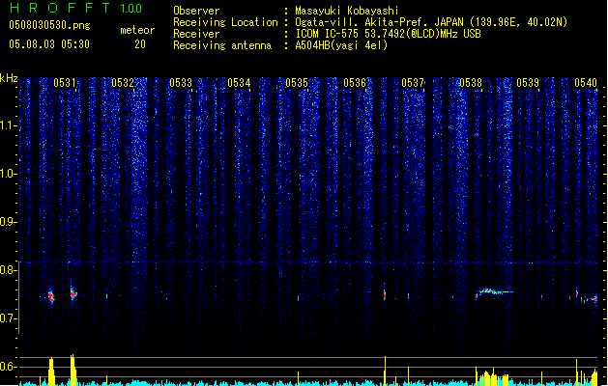Screen dimensions: 608x386
Task: Click the meteor count label
Action: (137, 30)
